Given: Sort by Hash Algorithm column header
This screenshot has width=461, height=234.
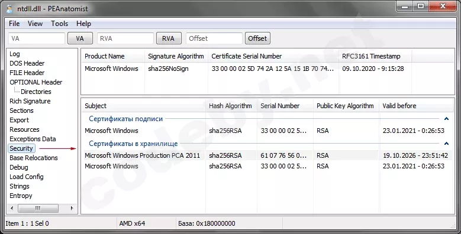Looking at the screenshot, I should tap(231, 106).
